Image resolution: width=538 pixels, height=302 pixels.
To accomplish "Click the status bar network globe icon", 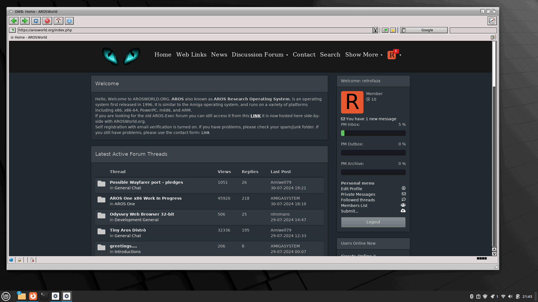I will coord(11,260).
